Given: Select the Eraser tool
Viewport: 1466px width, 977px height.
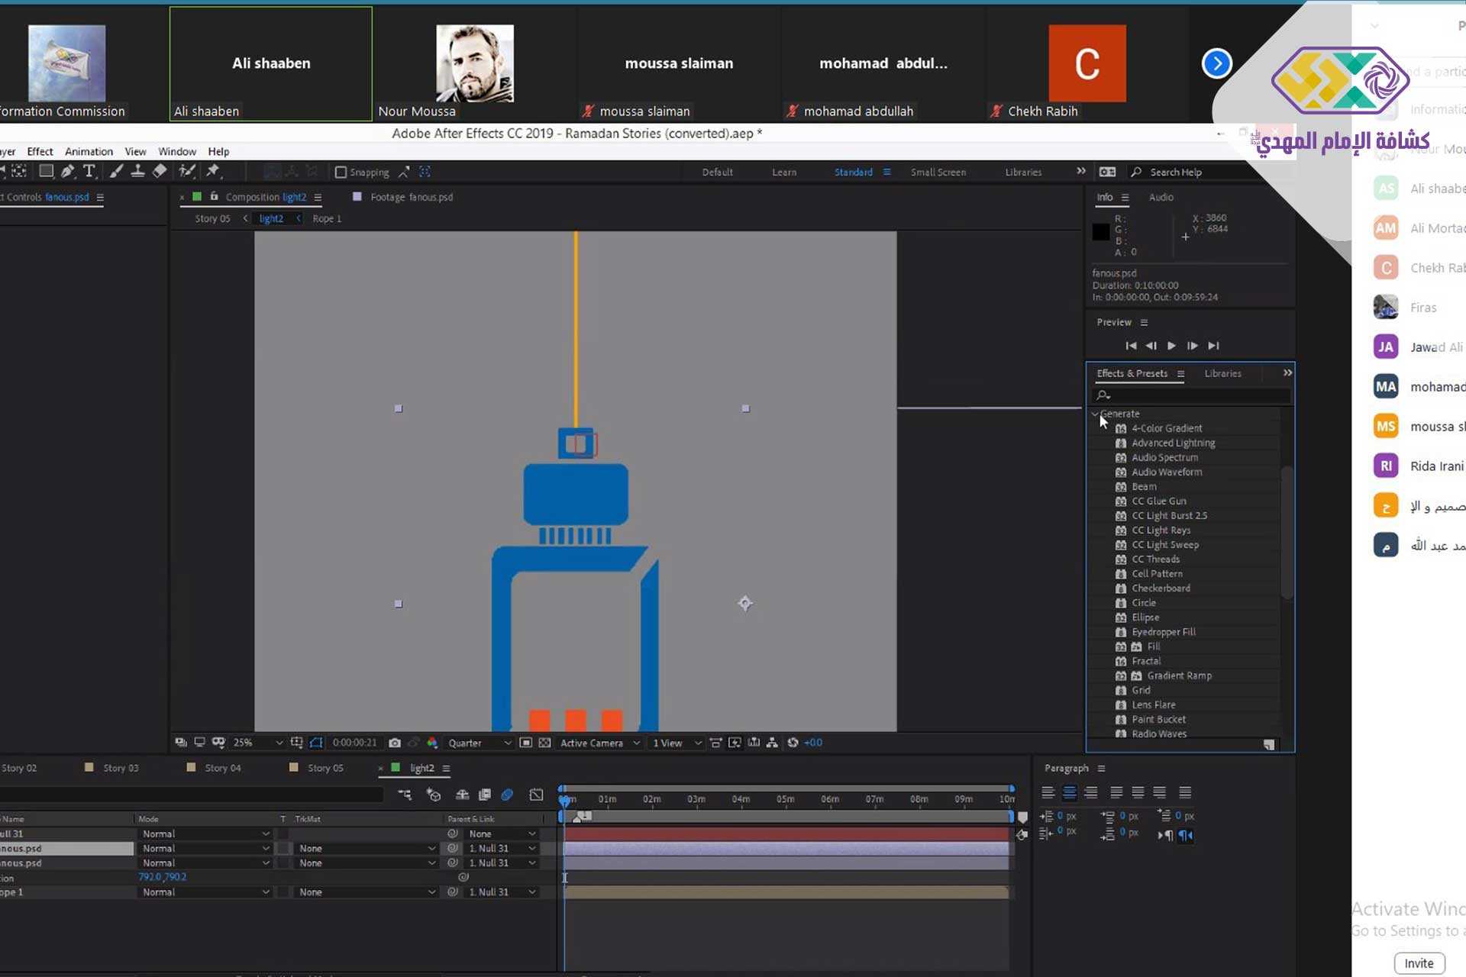Looking at the screenshot, I should tap(160, 172).
